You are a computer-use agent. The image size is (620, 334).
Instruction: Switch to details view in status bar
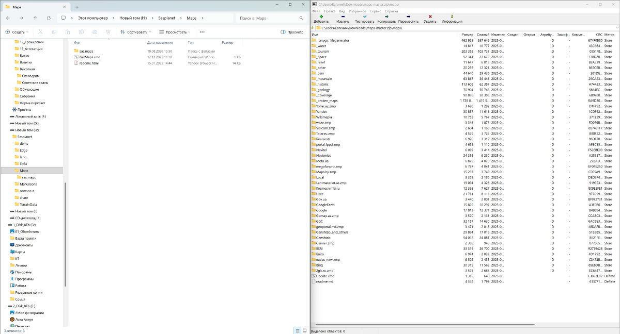297,330
